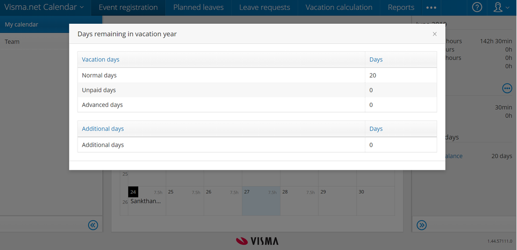This screenshot has width=517, height=250.
Task: Switch to Event registration tab
Action: point(128,7)
